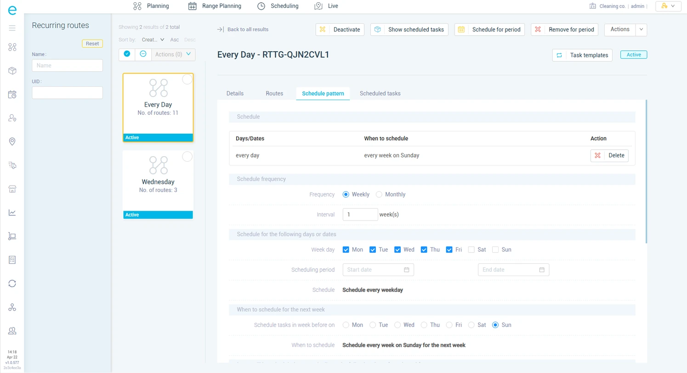Open the hand trolley icon in the sidebar
This screenshot has height=373, width=687.
click(12, 236)
